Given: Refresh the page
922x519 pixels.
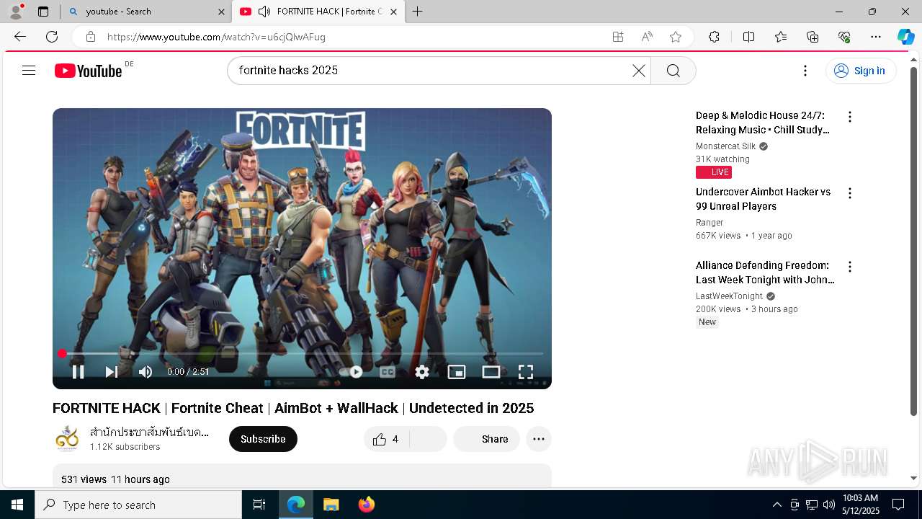Looking at the screenshot, I should tap(52, 37).
